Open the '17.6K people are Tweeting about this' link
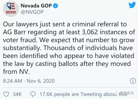This screenshot has width=138, height=99. point(83,94)
